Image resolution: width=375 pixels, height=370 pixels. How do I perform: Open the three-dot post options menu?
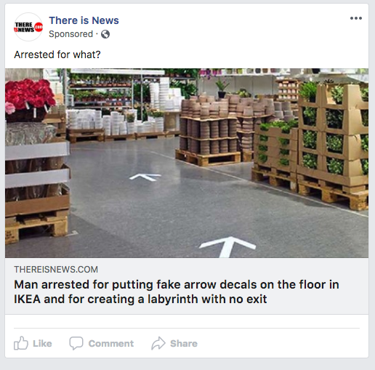click(356, 18)
